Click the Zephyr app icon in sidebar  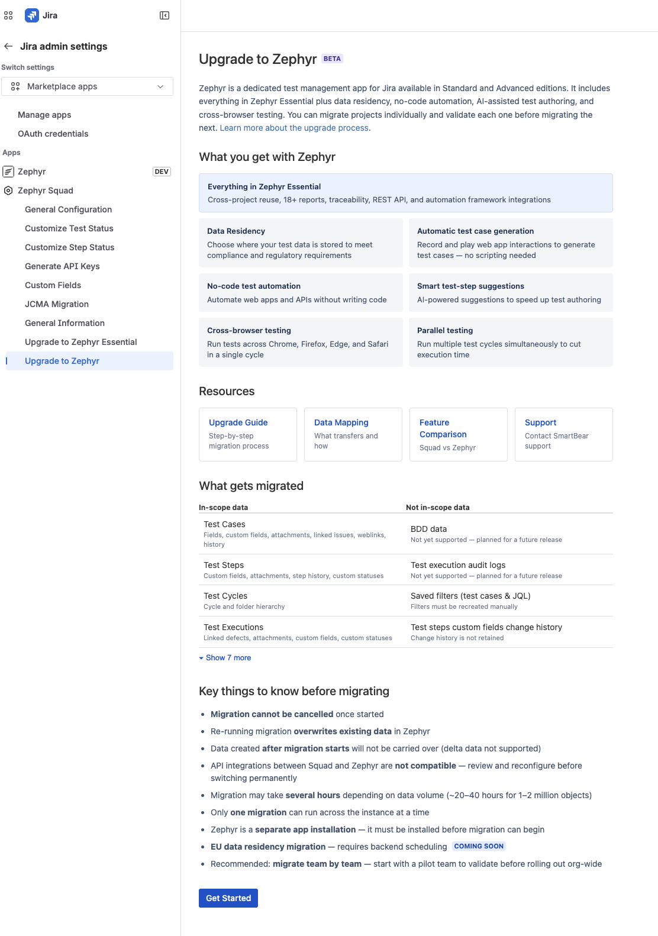(8, 172)
